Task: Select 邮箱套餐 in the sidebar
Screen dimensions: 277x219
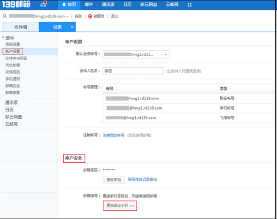Action: click(12, 93)
